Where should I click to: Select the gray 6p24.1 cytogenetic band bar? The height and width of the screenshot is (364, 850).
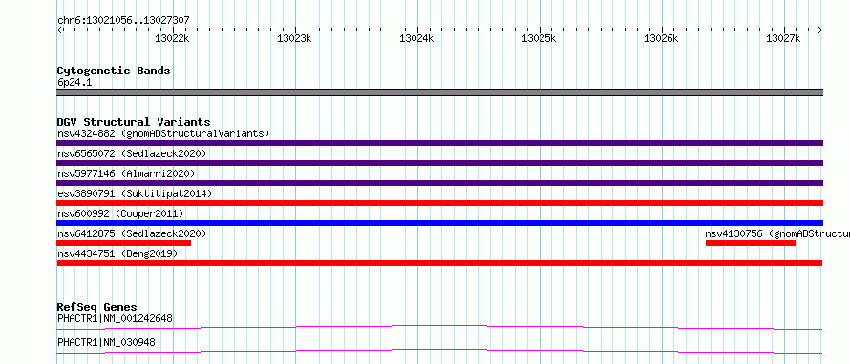coord(439,92)
